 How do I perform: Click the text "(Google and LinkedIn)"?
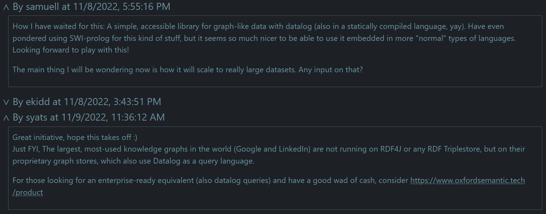[272, 149]
